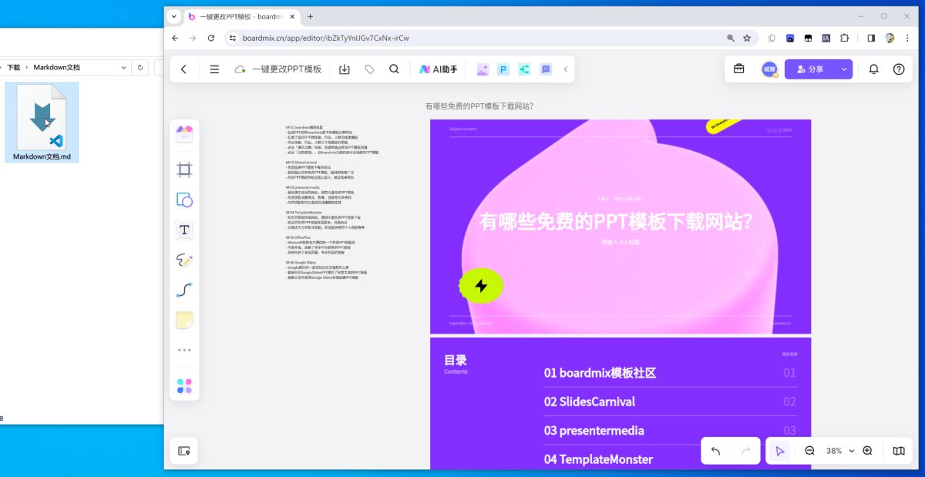This screenshot has width=925, height=477.
Task: Open the hamburger main menu
Action: pos(214,69)
